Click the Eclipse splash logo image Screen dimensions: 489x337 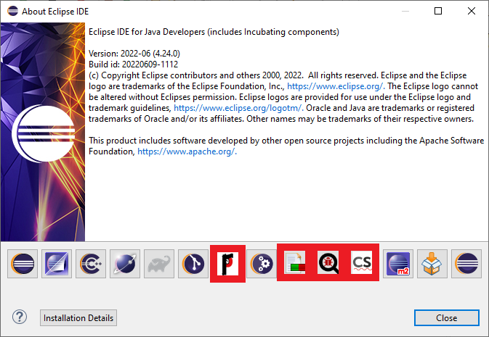(43, 132)
